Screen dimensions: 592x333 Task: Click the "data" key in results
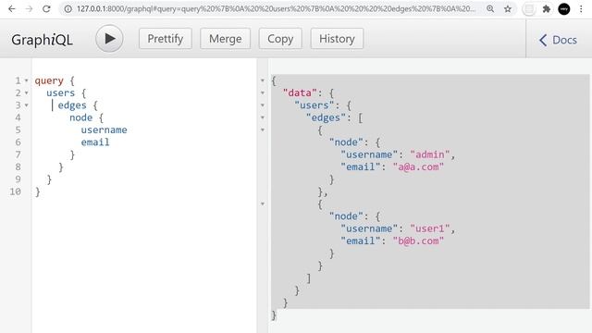pos(300,92)
